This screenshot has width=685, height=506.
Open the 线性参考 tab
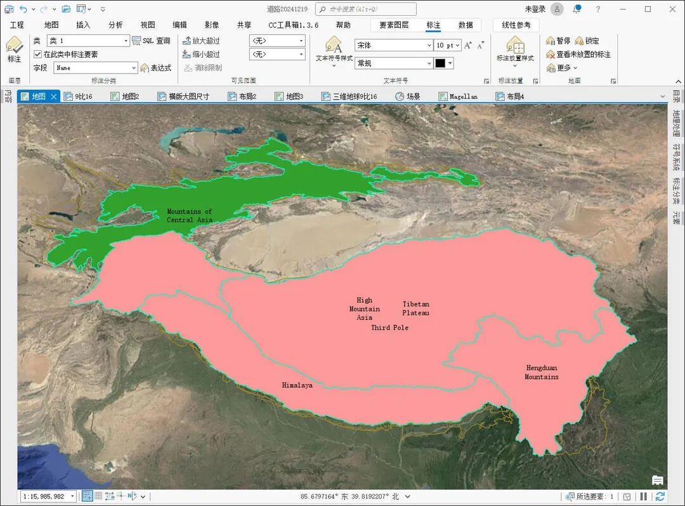516,25
